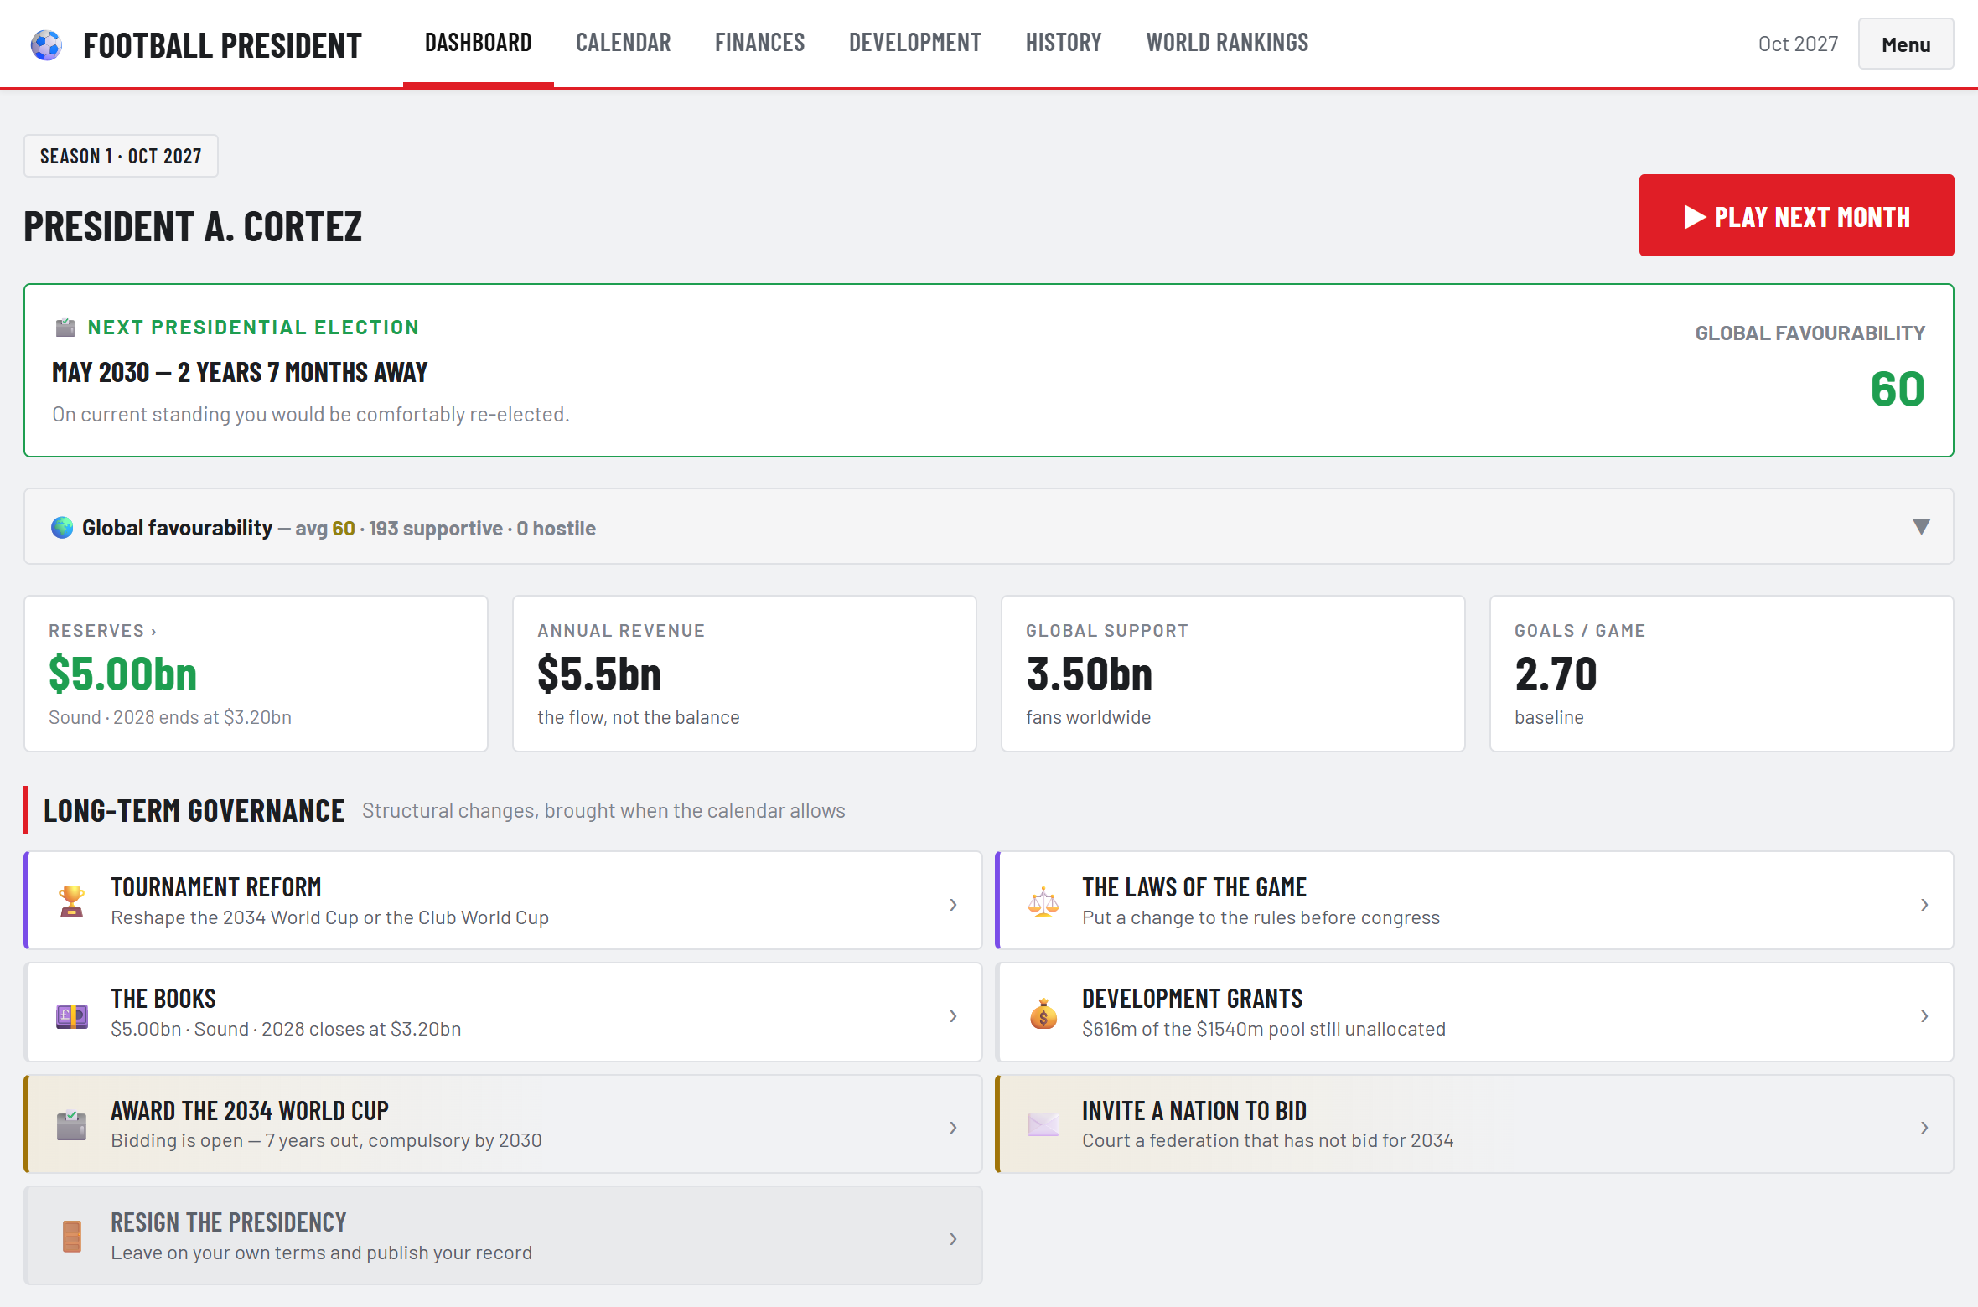The width and height of the screenshot is (1978, 1307).
Task: Click the scales icon for Laws of the Game
Action: point(1043,902)
